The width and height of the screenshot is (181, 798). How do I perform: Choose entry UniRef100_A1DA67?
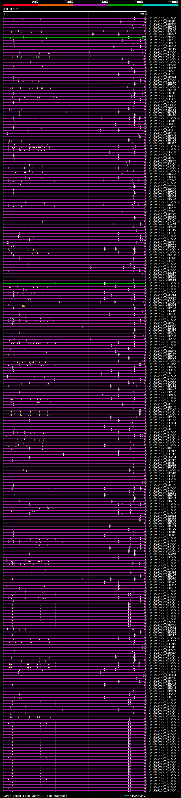[162, 143]
